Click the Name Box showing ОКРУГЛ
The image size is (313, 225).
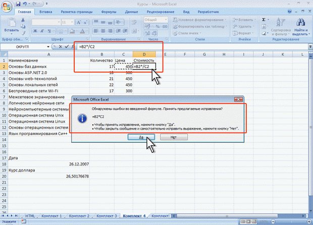[23, 46]
